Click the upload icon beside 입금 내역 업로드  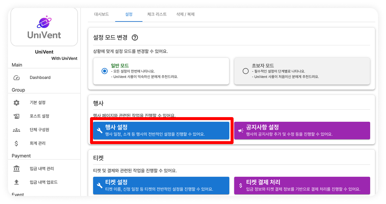(x=16, y=182)
